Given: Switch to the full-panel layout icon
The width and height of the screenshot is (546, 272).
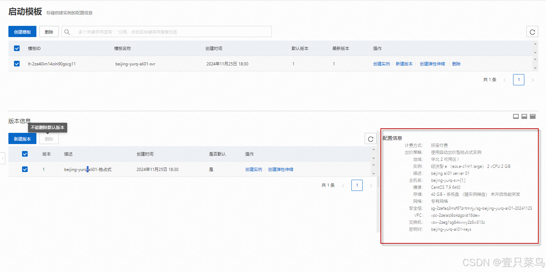Looking at the screenshot, I should coord(533,116).
